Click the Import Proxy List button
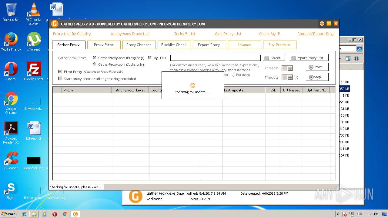 309,58
